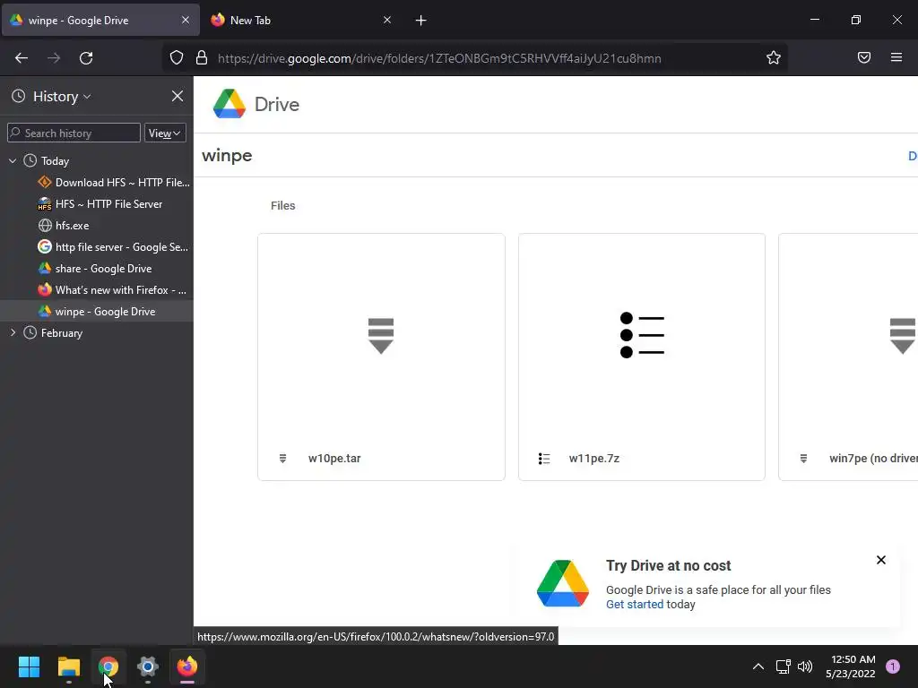Show site security lock information
918x688 pixels.
click(x=202, y=58)
